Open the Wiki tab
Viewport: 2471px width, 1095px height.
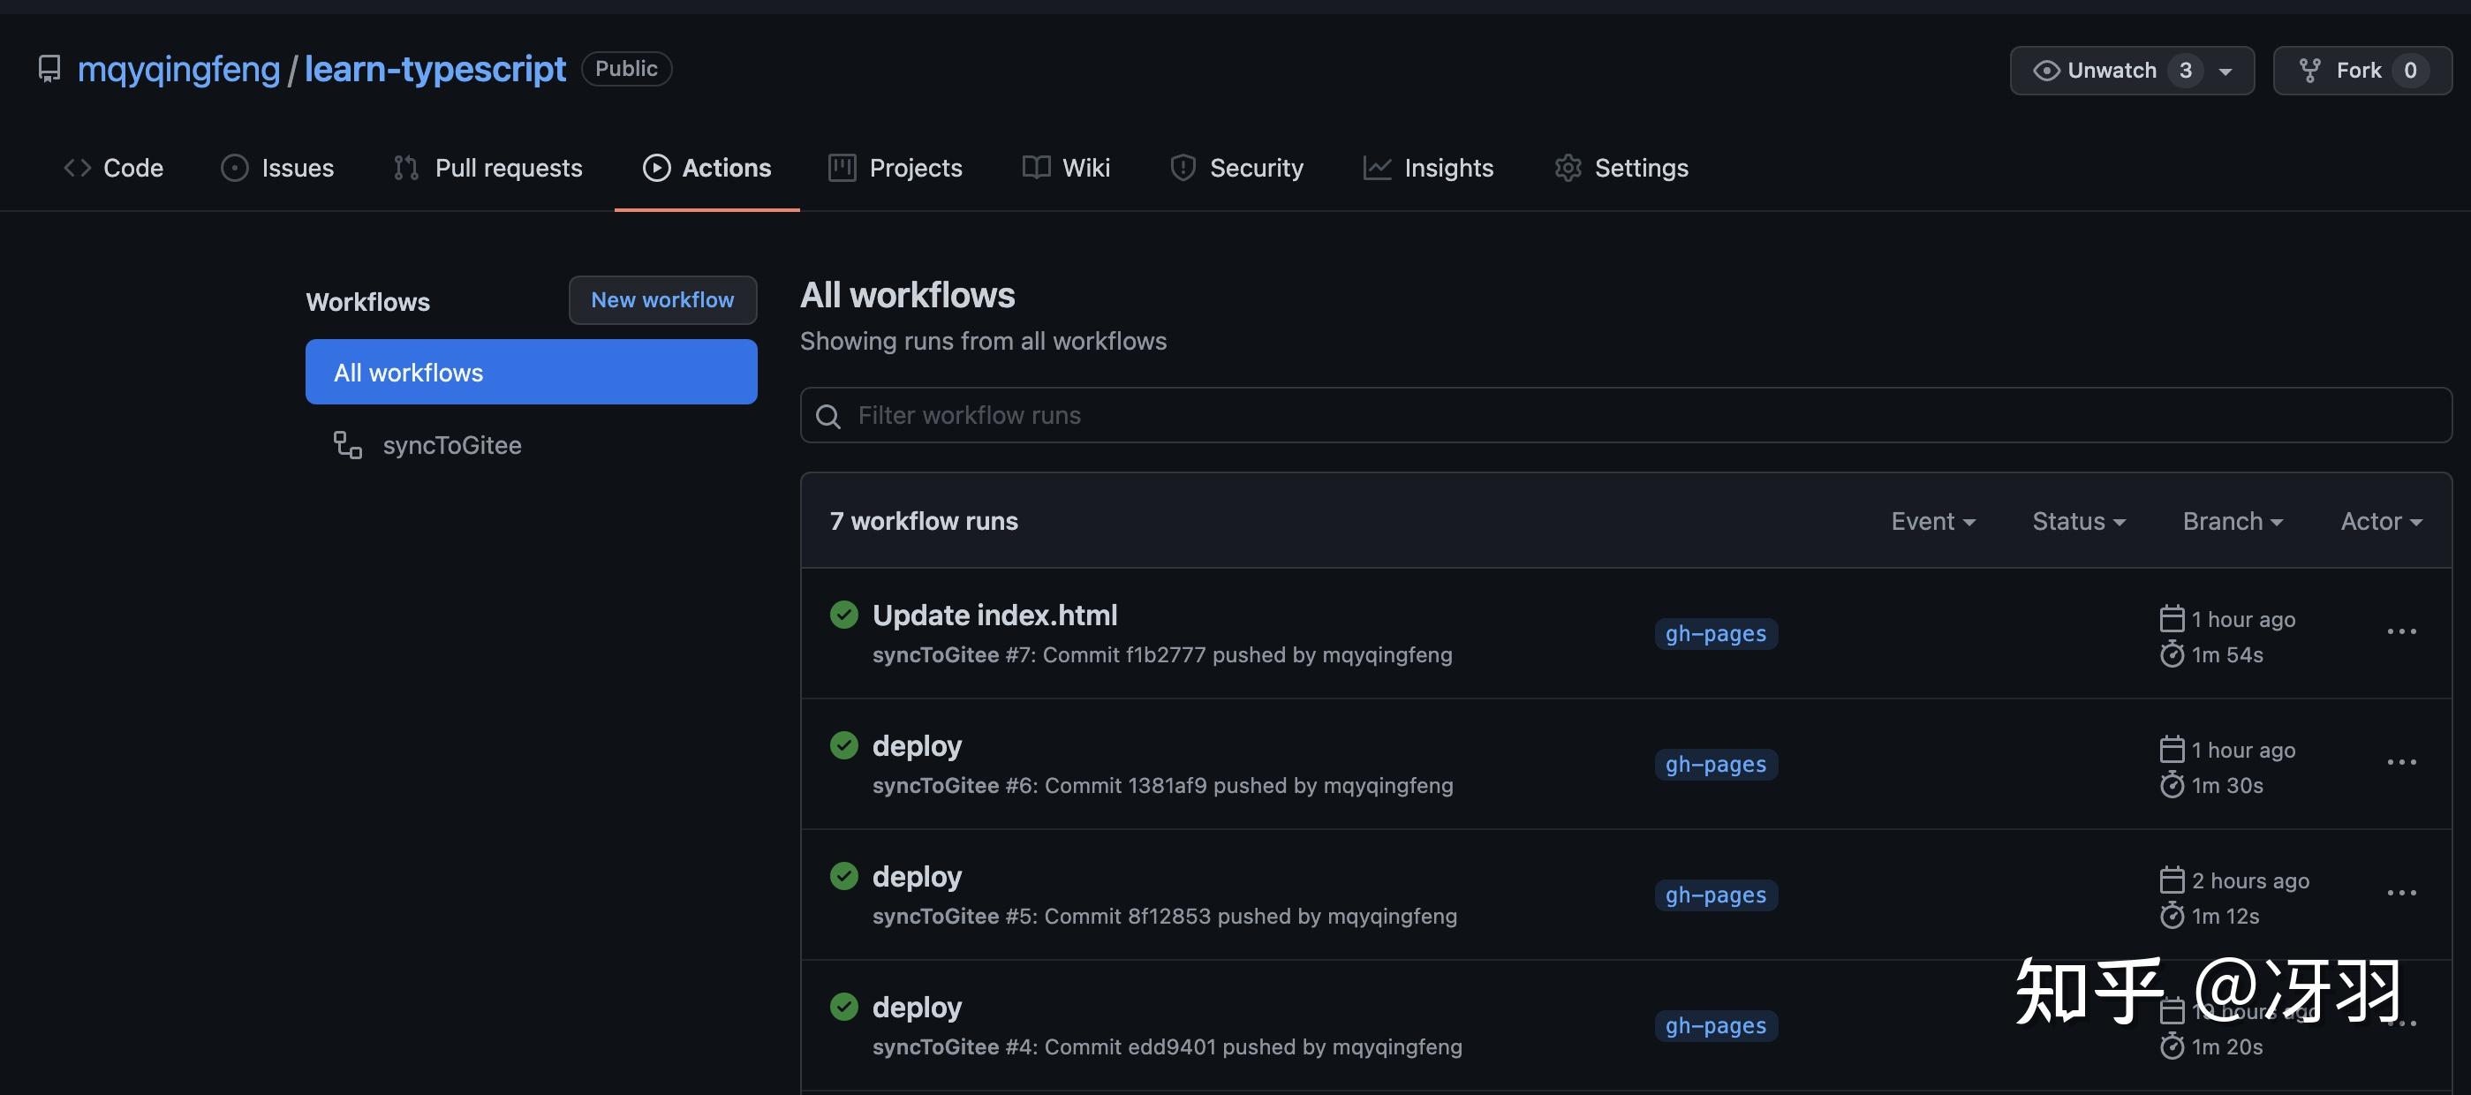pos(1066,168)
